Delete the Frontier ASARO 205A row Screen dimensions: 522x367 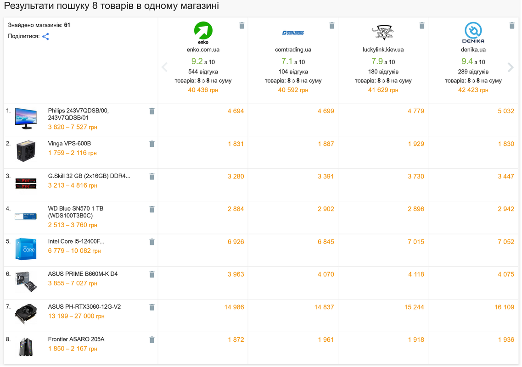tap(152, 341)
